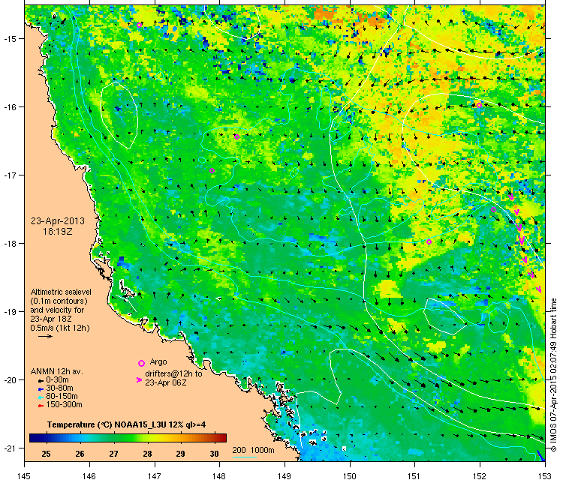Click the blue current arrow at bottom-right corner
The height and width of the screenshot is (480, 563).
[x=540, y=455]
